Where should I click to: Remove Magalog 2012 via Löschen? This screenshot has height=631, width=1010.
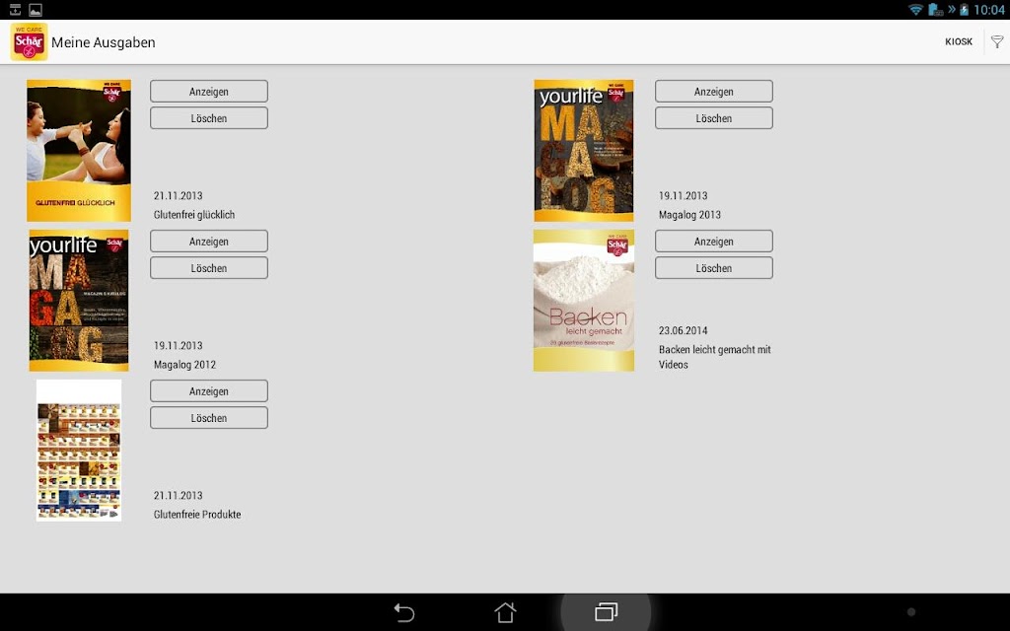coord(209,268)
